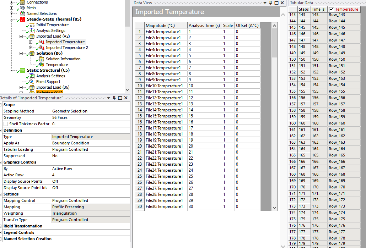
Task: Open the Details panel dropdown arrow
Action: pos(108,98)
